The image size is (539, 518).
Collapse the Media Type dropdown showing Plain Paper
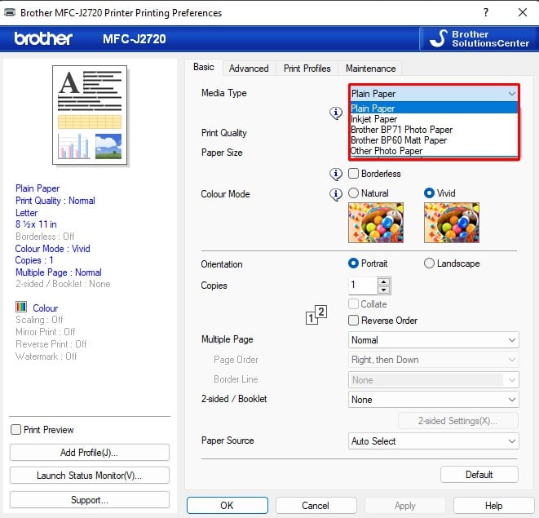tap(434, 94)
